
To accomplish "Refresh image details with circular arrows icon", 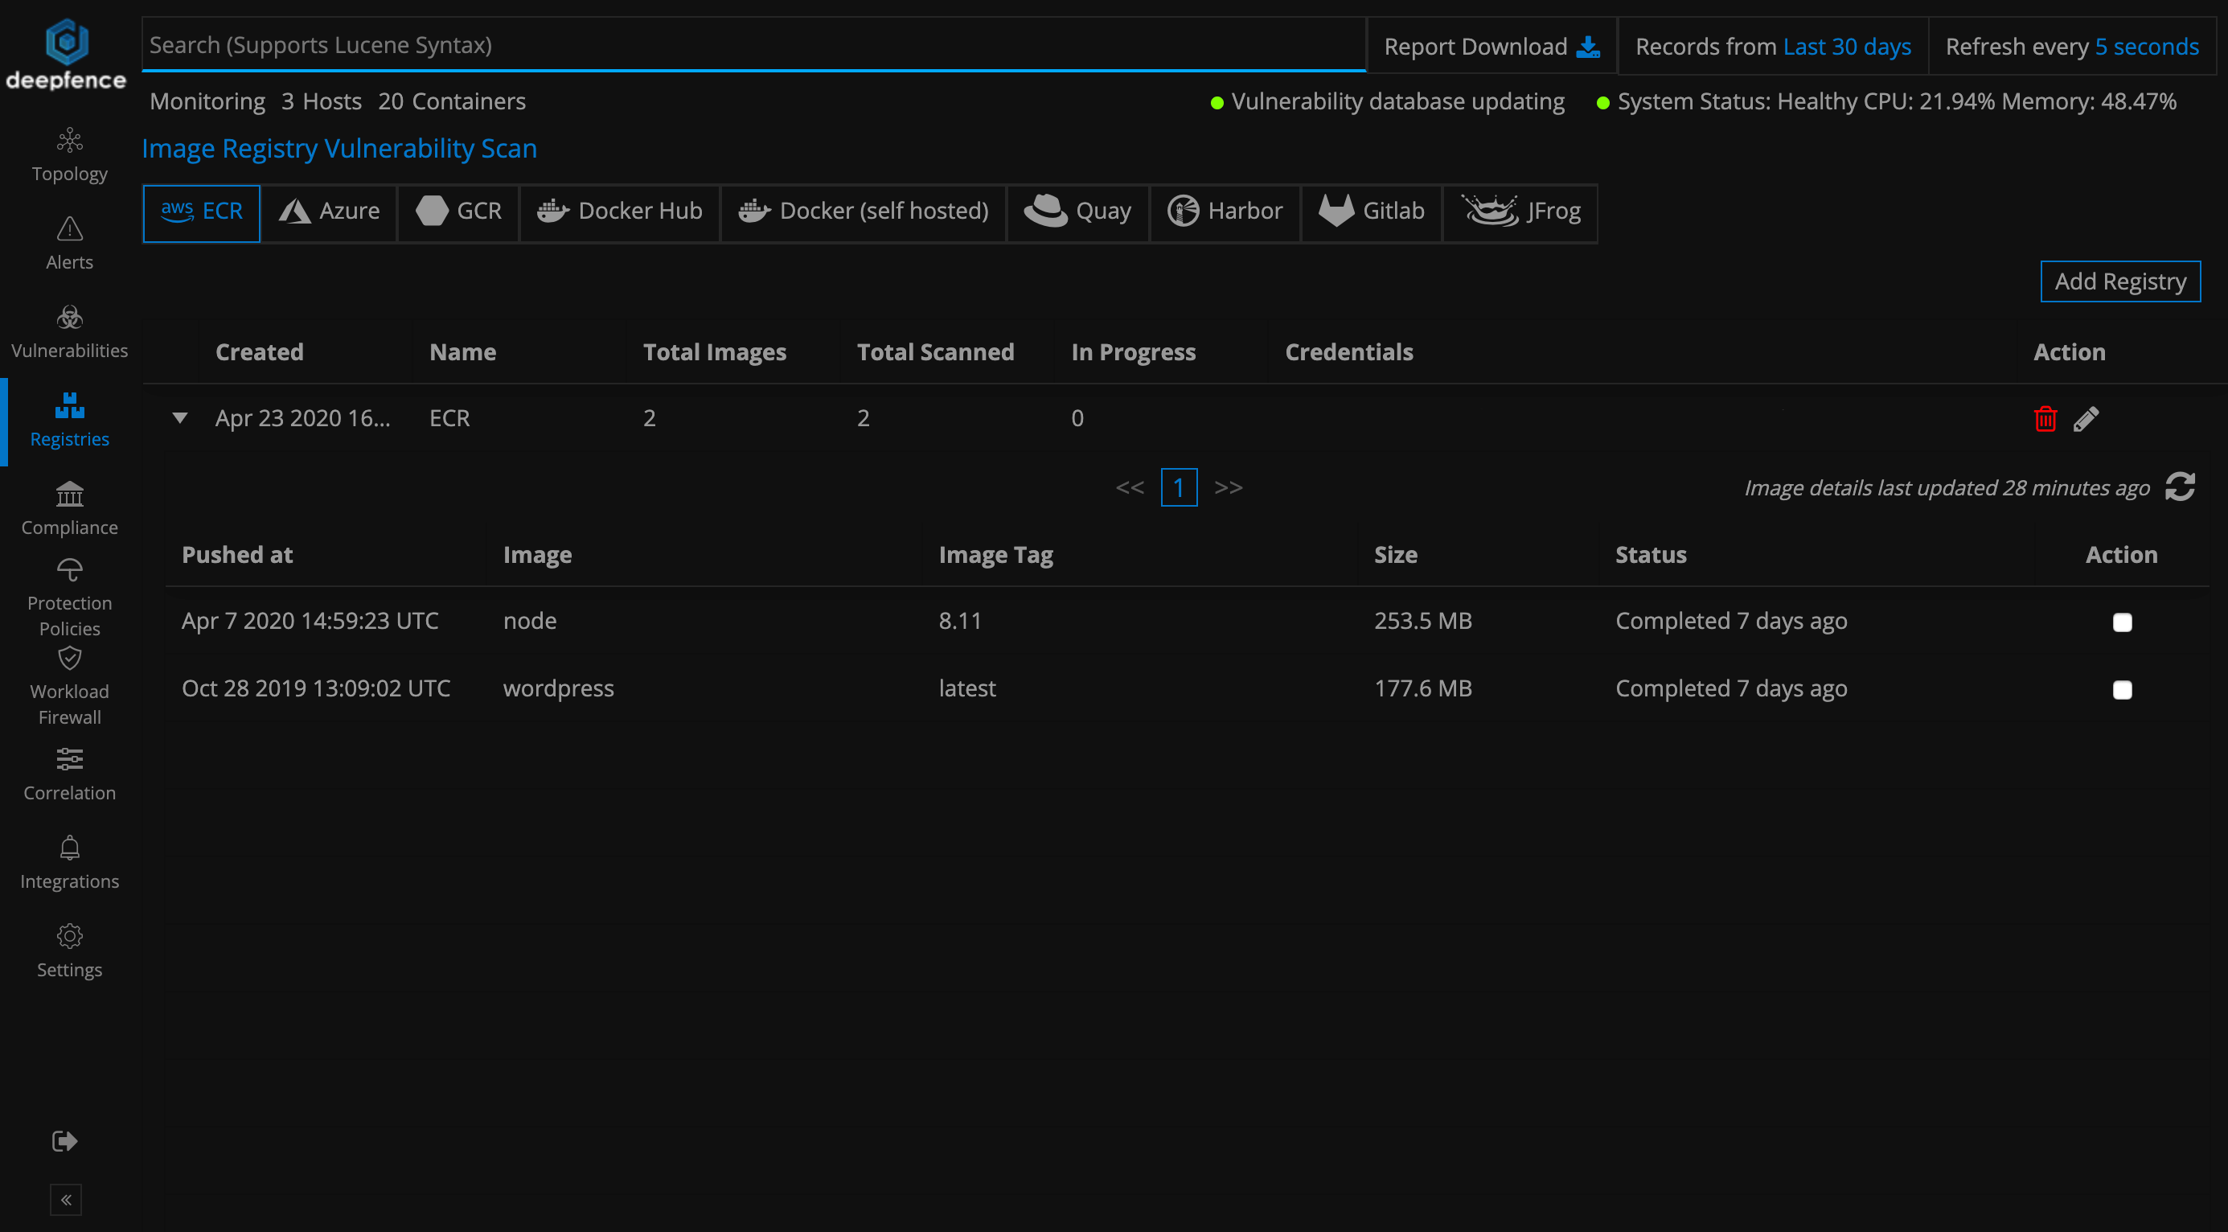I will click(2180, 487).
